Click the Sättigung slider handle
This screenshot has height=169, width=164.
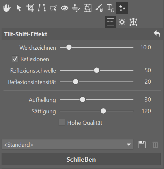[103, 111]
